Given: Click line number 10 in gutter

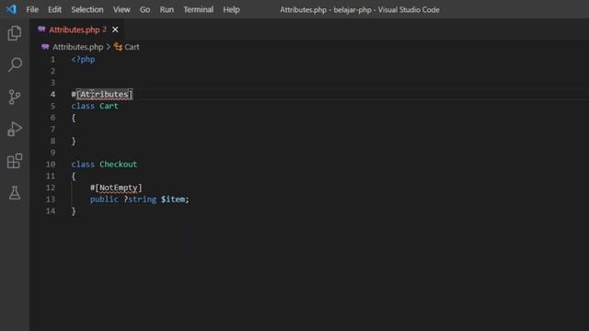Looking at the screenshot, I should pos(51,164).
